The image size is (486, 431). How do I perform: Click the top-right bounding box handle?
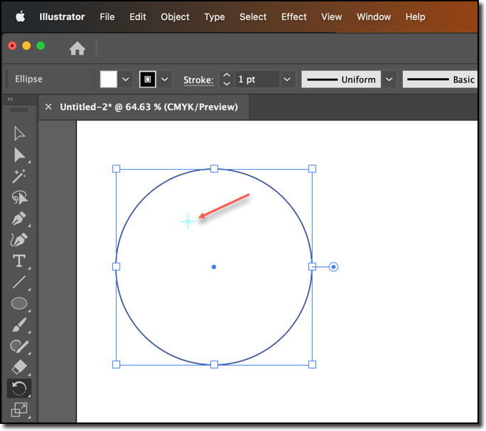[312, 168]
